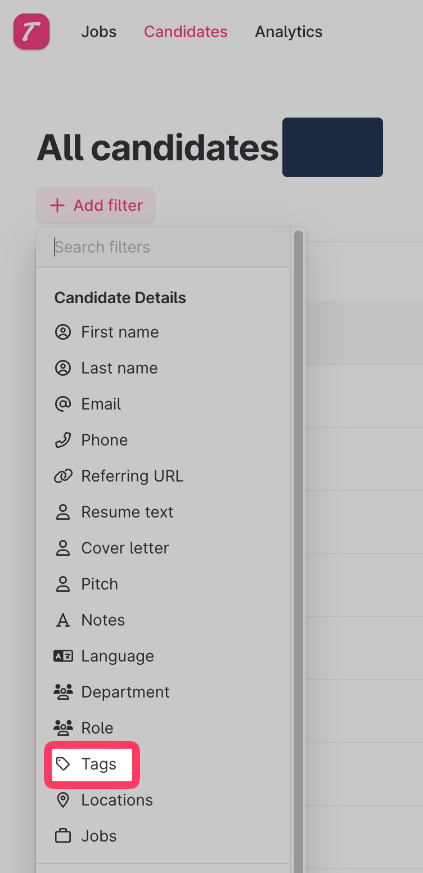The width and height of the screenshot is (423, 873).
Task: Go to the Candidates tab
Action: tap(186, 31)
